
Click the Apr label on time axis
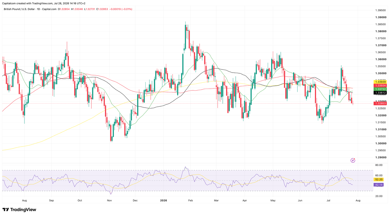(245, 200)
